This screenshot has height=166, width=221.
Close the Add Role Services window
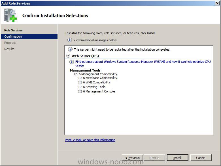(217, 3)
